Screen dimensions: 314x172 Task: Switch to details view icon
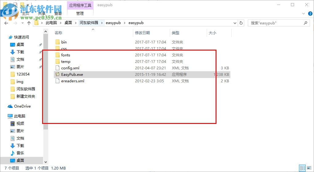click(302, 168)
